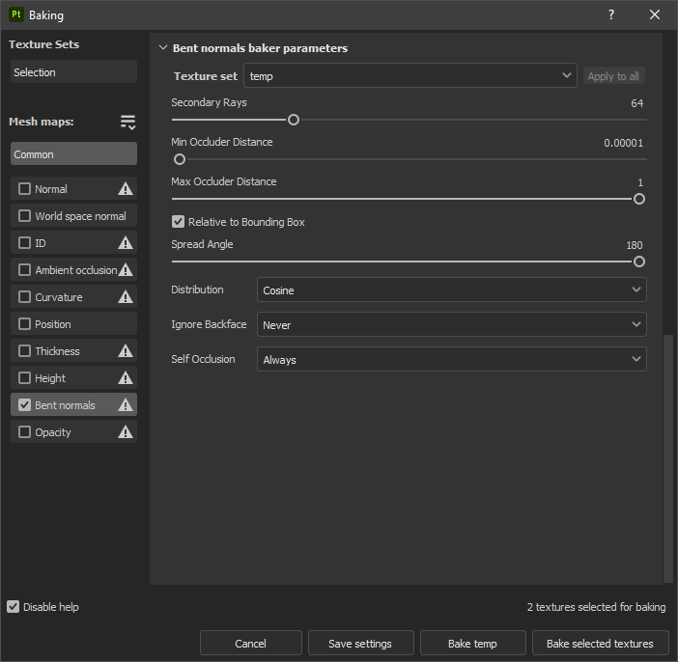Click the Secondary Rays slider handle

[x=294, y=120]
